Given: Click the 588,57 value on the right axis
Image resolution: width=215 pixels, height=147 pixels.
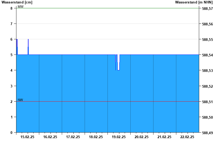Looking at the screenshot, I should [x=207, y=9].
